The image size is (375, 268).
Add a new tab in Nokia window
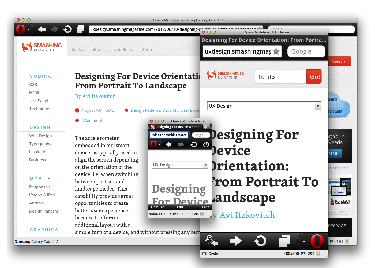tap(206, 127)
